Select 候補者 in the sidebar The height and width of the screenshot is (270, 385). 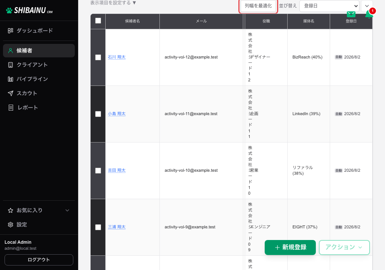click(x=39, y=51)
